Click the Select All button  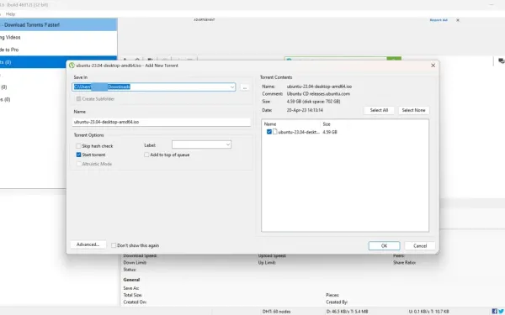pyautogui.click(x=379, y=110)
